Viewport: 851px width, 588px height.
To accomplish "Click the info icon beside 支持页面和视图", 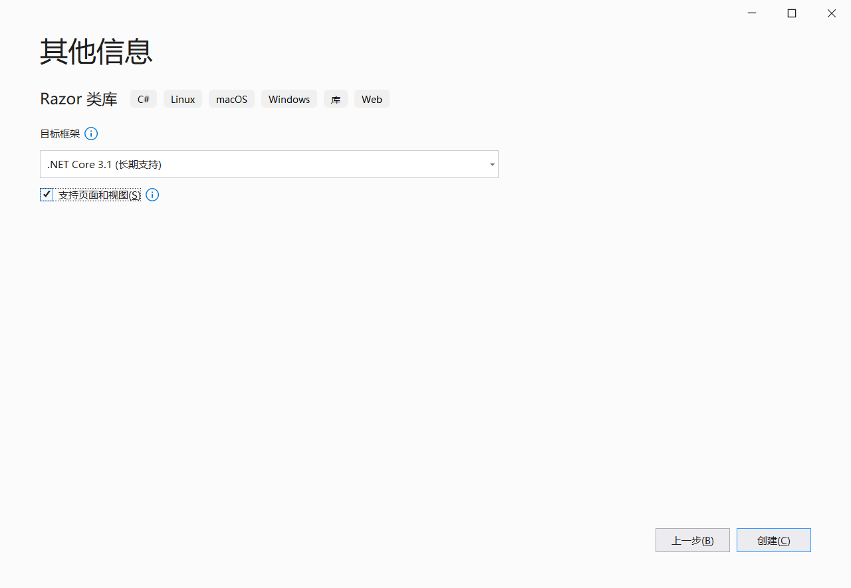I will tap(152, 195).
